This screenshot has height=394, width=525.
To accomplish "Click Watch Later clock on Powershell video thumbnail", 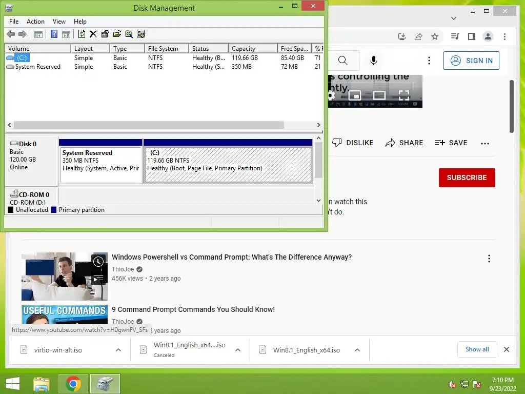I will (98, 261).
